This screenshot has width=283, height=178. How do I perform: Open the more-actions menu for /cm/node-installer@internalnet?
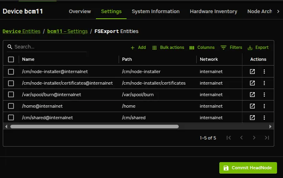[264, 72]
